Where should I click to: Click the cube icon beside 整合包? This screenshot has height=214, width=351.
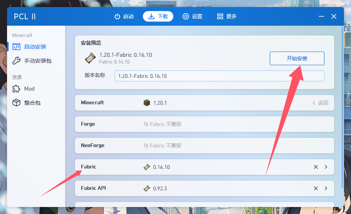pos(16,103)
